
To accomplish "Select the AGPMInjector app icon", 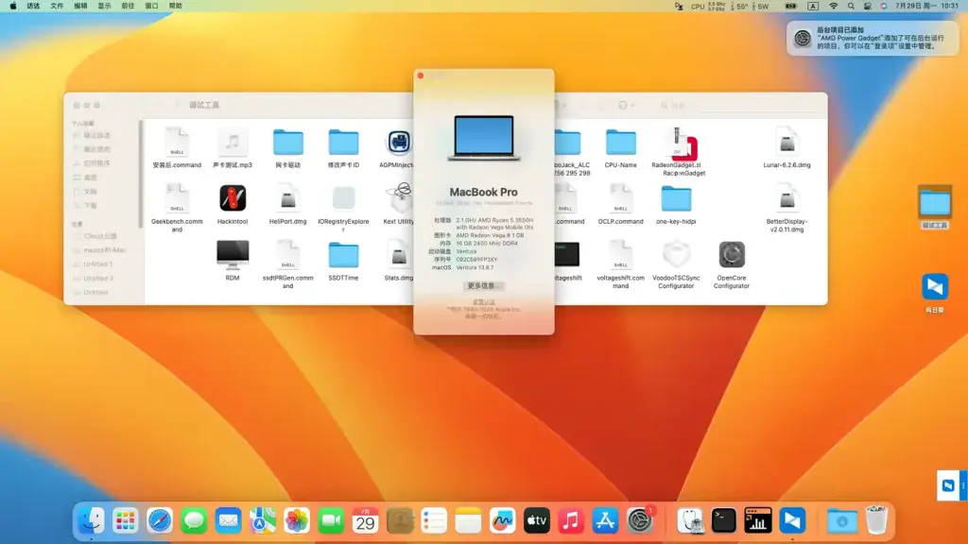I will tap(398, 143).
